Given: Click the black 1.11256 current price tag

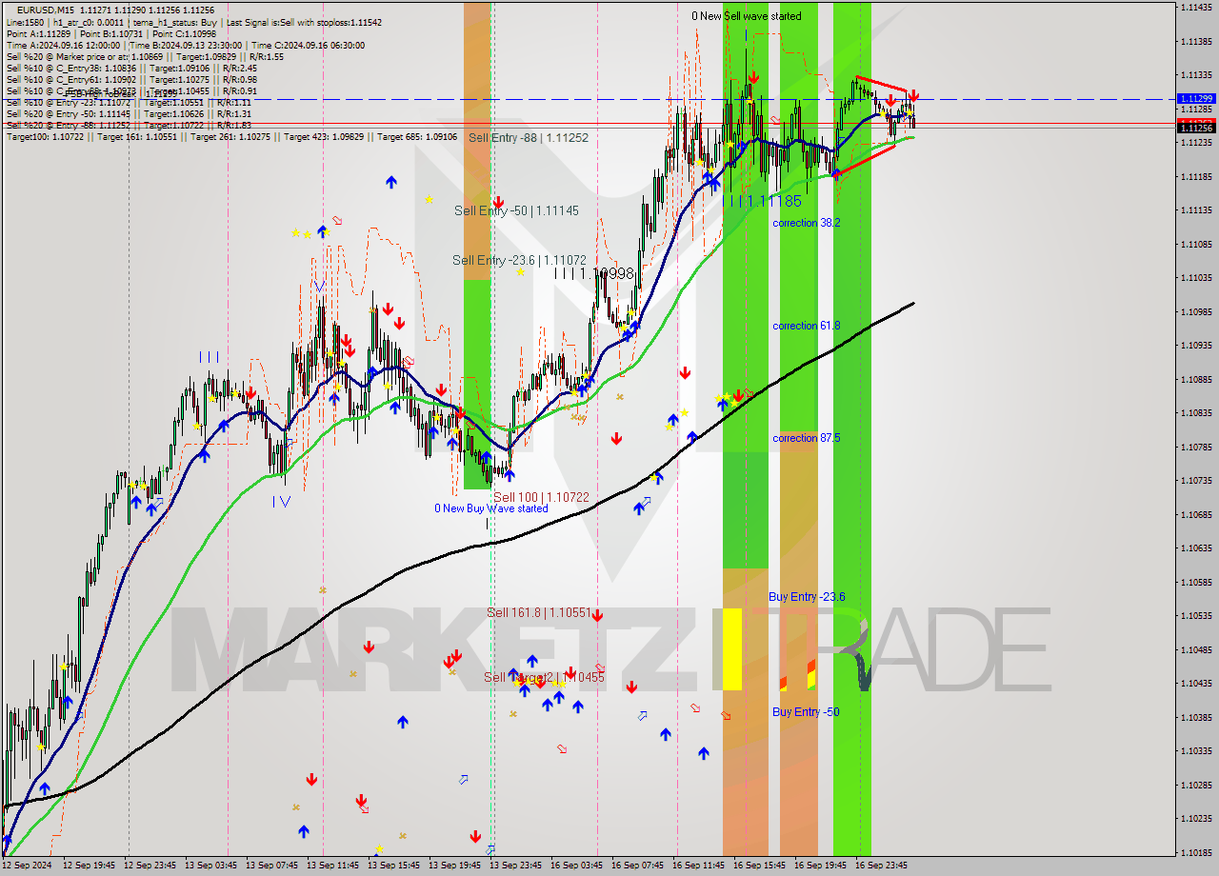Looking at the screenshot, I should [1196, 128].
